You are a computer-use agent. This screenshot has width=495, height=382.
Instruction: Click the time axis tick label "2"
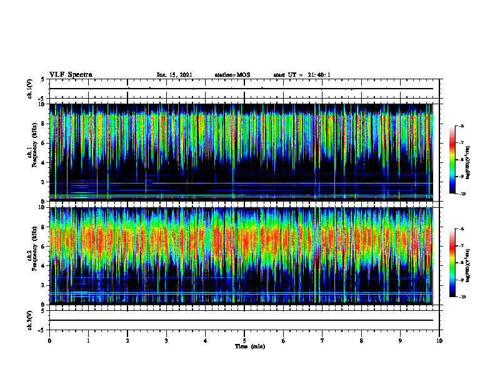(x=127, y=341)
